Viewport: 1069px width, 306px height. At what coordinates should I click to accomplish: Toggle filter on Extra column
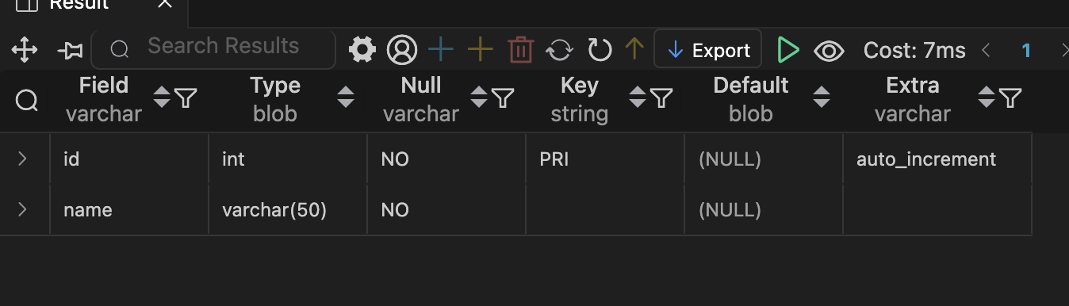click(x=1010, y=98)
